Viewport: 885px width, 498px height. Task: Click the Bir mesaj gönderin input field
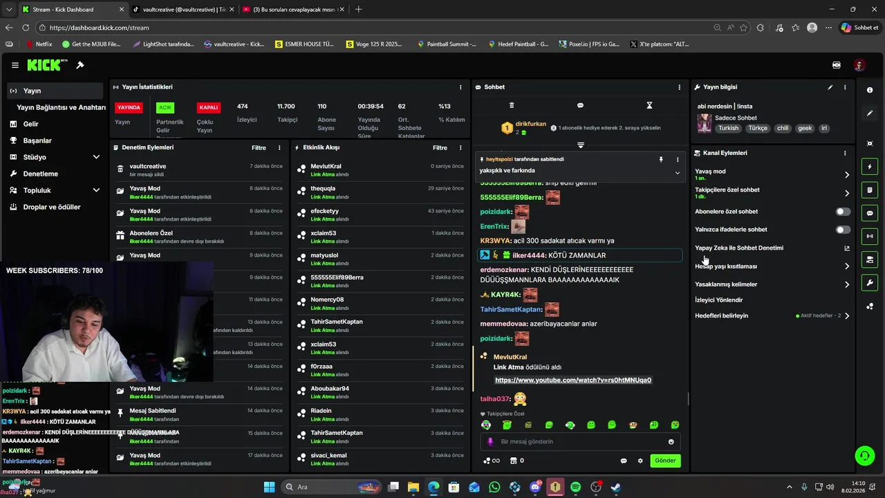click(x=580, y=442)
